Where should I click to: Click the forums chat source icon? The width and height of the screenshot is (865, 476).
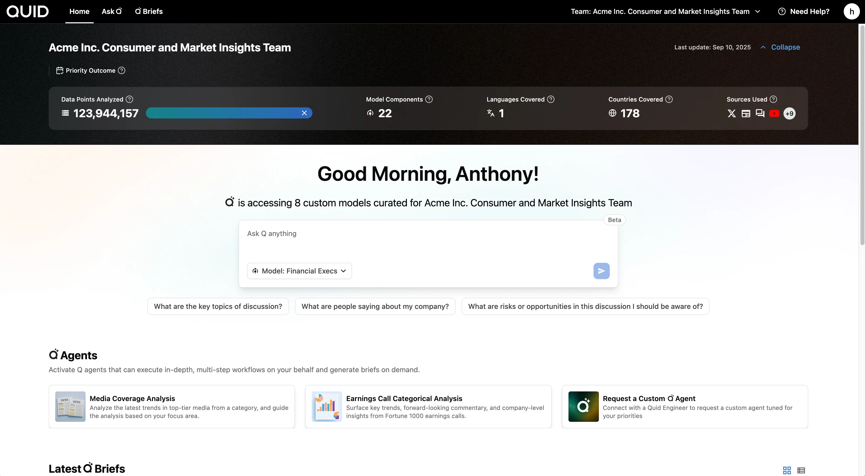(760, 113)
